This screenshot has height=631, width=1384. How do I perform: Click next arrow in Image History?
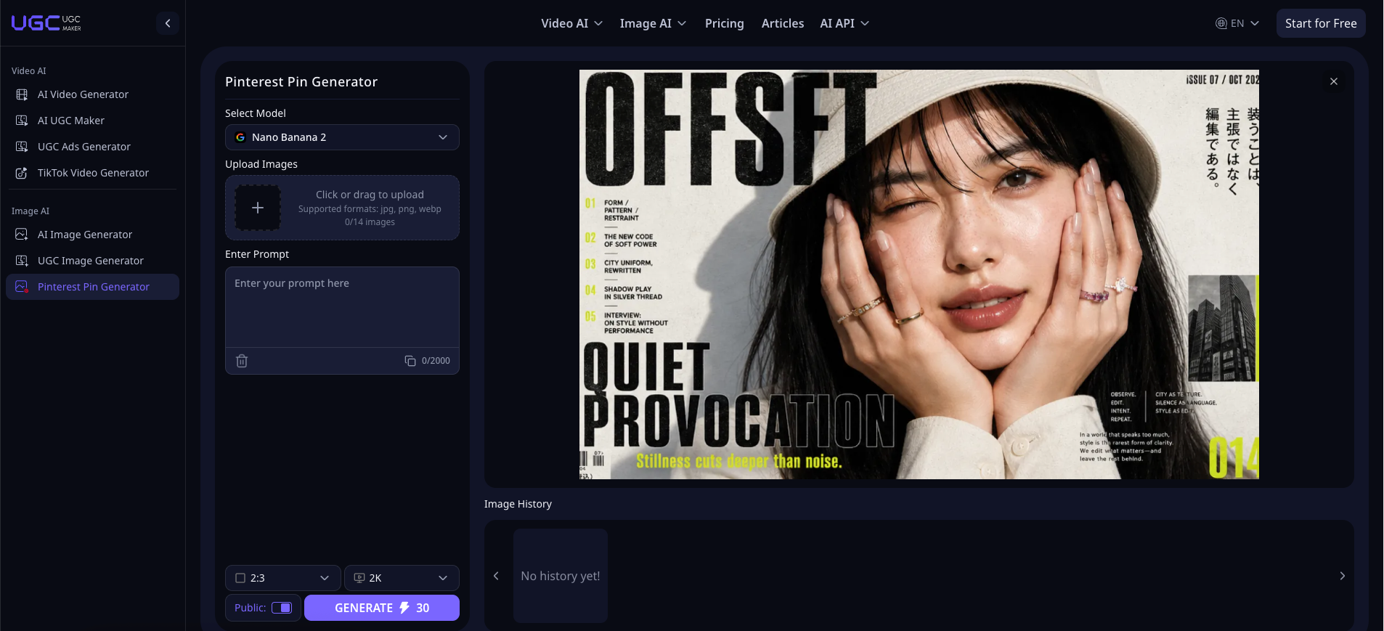point(1342,576)
